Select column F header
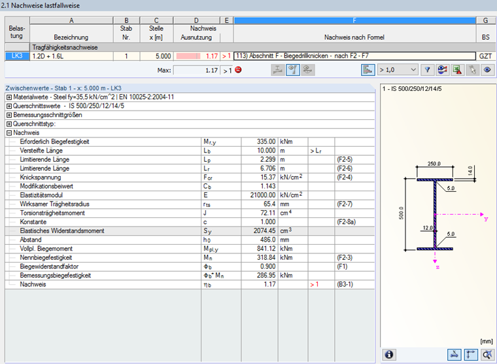The image size is (497, 364). pyautogui.click(x=354, y=21)
